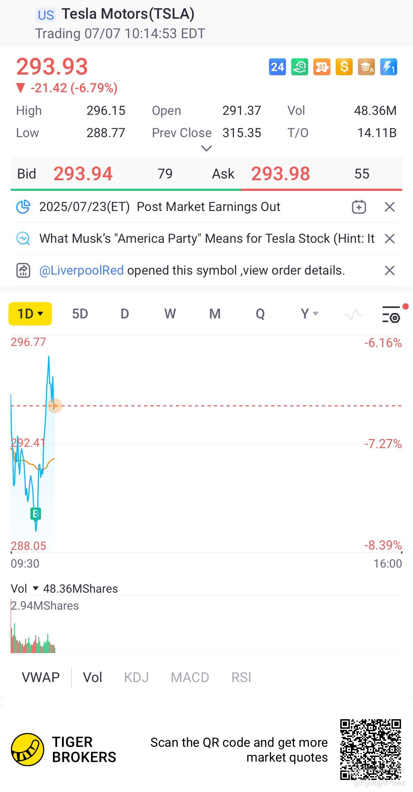413x792 pixels.
Task: Enable the MACD indicator
Action: (x=190, y=677)
